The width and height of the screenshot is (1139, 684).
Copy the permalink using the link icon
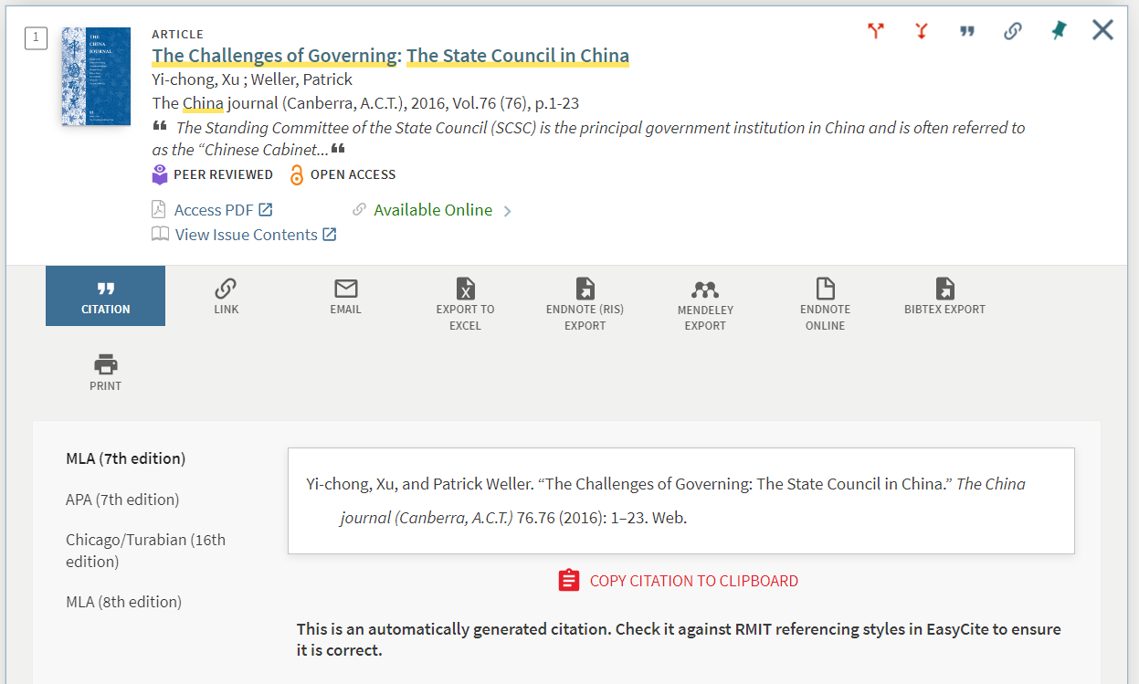tap(1012, 30)
